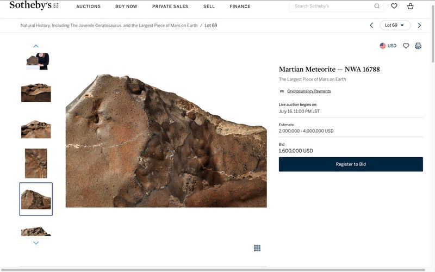This screenshot has height=272, width=435.
Task: Open the Lot 69 dropdown
Action: tap(395, 26)
